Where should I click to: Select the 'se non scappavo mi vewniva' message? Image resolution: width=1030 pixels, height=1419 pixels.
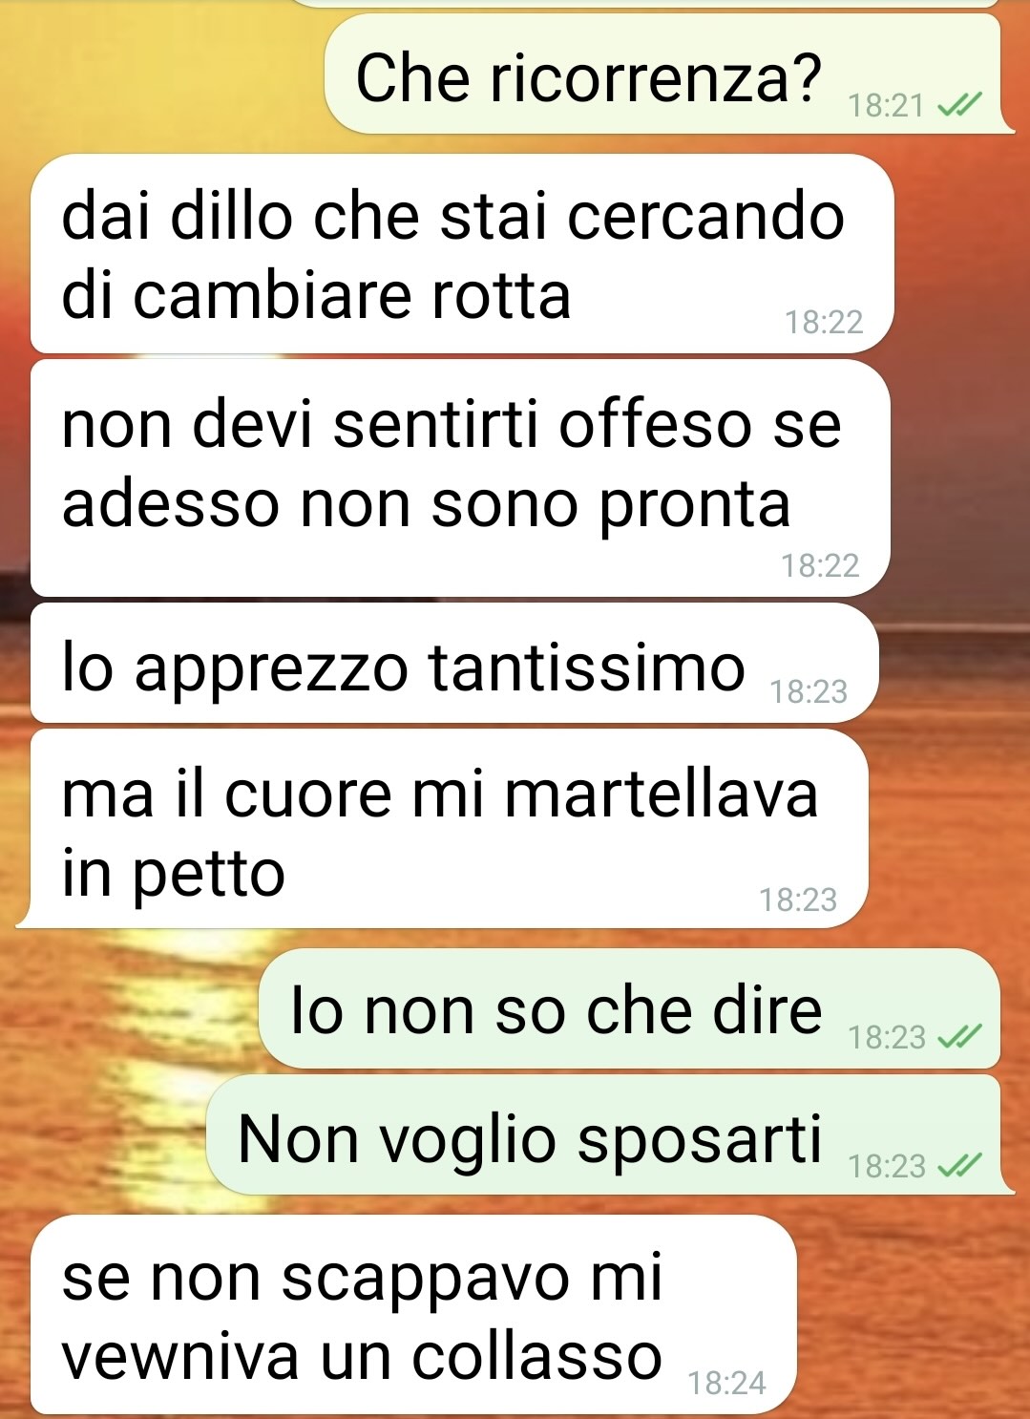(413, 1315)
